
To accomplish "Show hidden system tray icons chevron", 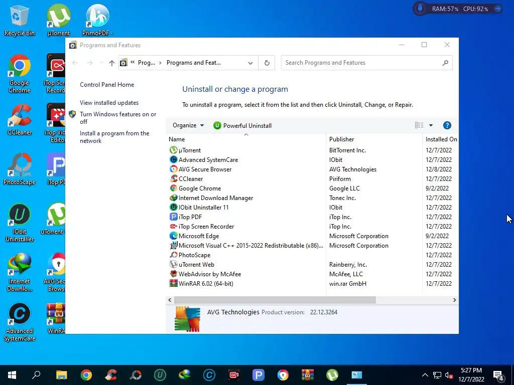I will click(425, 375).
